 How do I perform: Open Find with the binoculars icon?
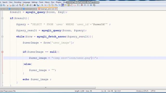[x=34, y=5]
